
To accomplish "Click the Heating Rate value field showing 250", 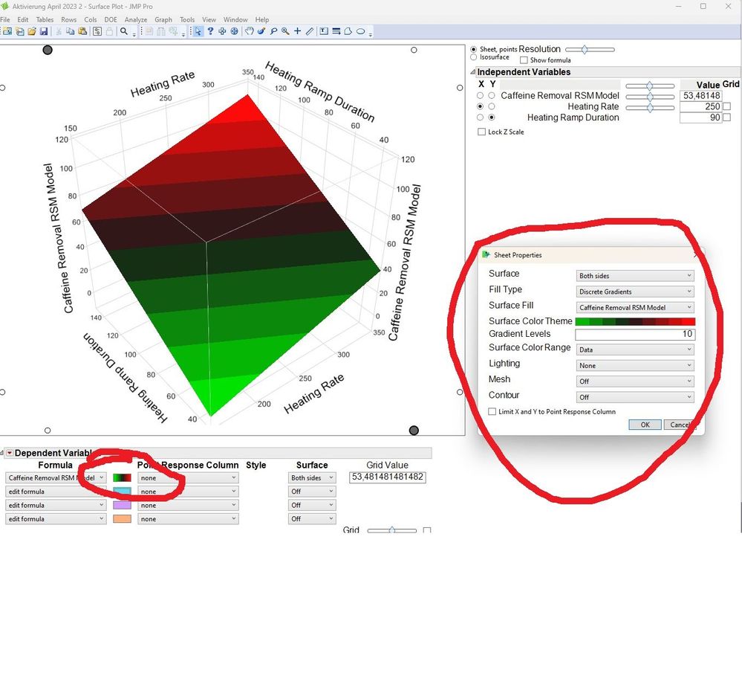I will 701,106.
